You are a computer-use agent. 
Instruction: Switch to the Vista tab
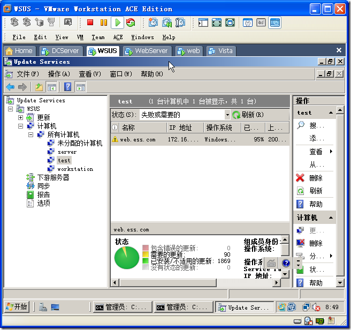coord(221,51)
